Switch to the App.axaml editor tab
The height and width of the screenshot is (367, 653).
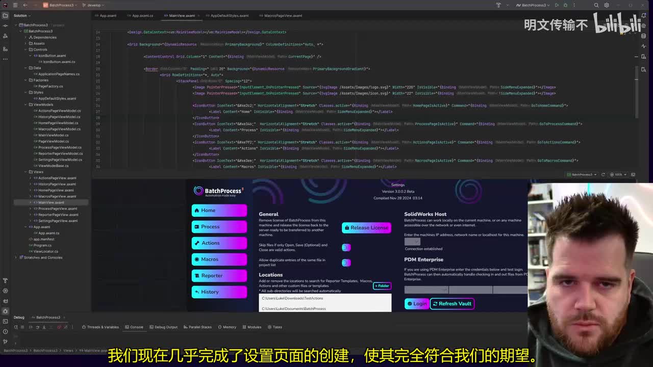click(106, 15)
